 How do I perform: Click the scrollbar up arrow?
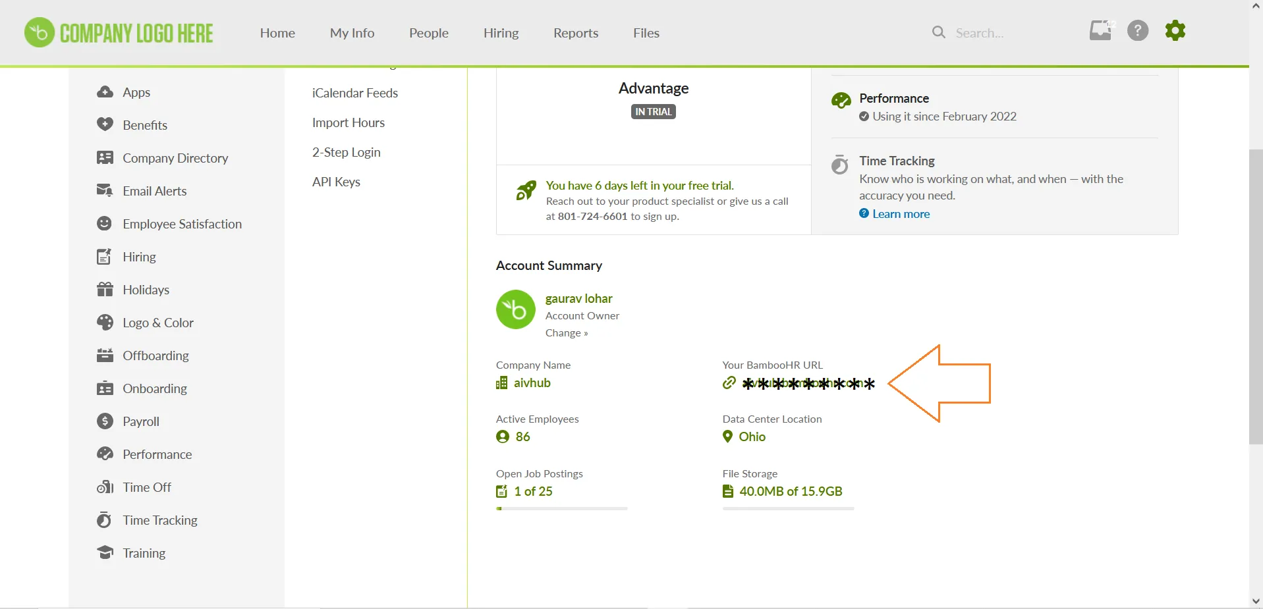point(1256,7)
